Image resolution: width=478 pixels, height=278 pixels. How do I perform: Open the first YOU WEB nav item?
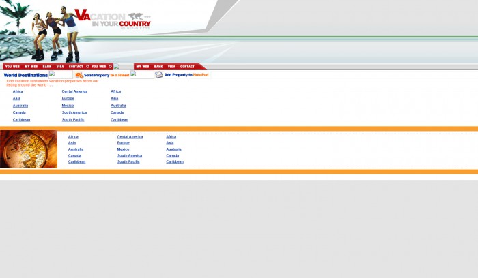[x=12, y=67]
